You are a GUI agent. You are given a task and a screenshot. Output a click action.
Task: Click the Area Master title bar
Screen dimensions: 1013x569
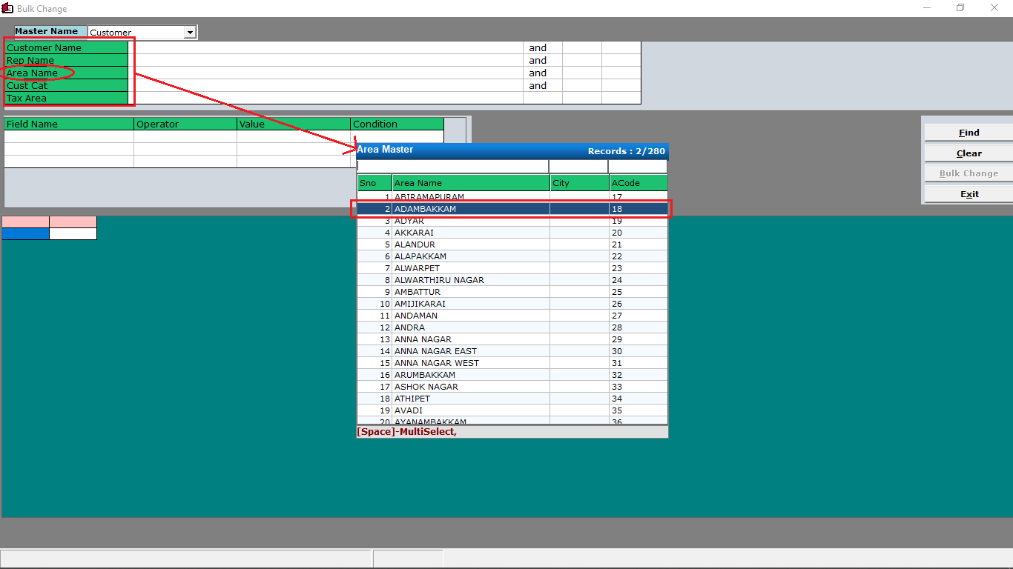tap(512, 150)
